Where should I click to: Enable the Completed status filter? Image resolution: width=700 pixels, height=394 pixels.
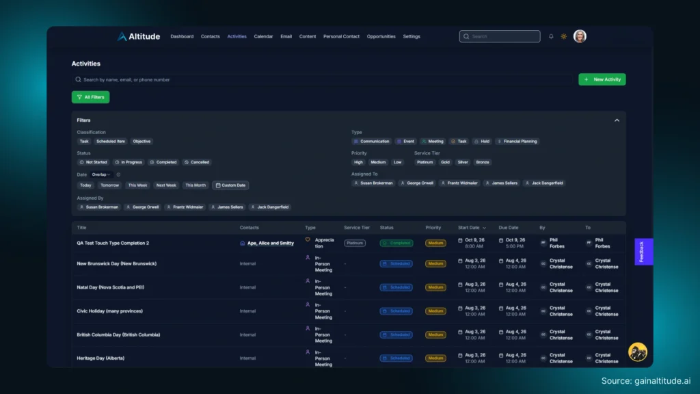tap(163, 162)
